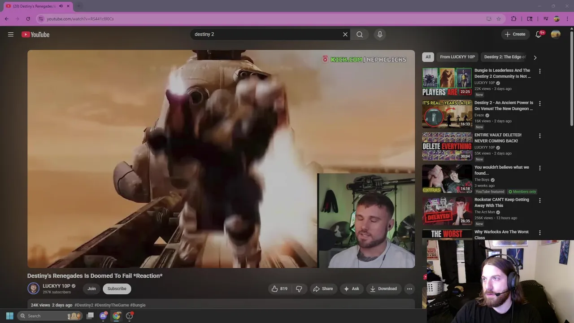Open the YouTube hamburger guide menu
Image resolution: width=574 pixels, height=323 pixels.
(11, 35)
